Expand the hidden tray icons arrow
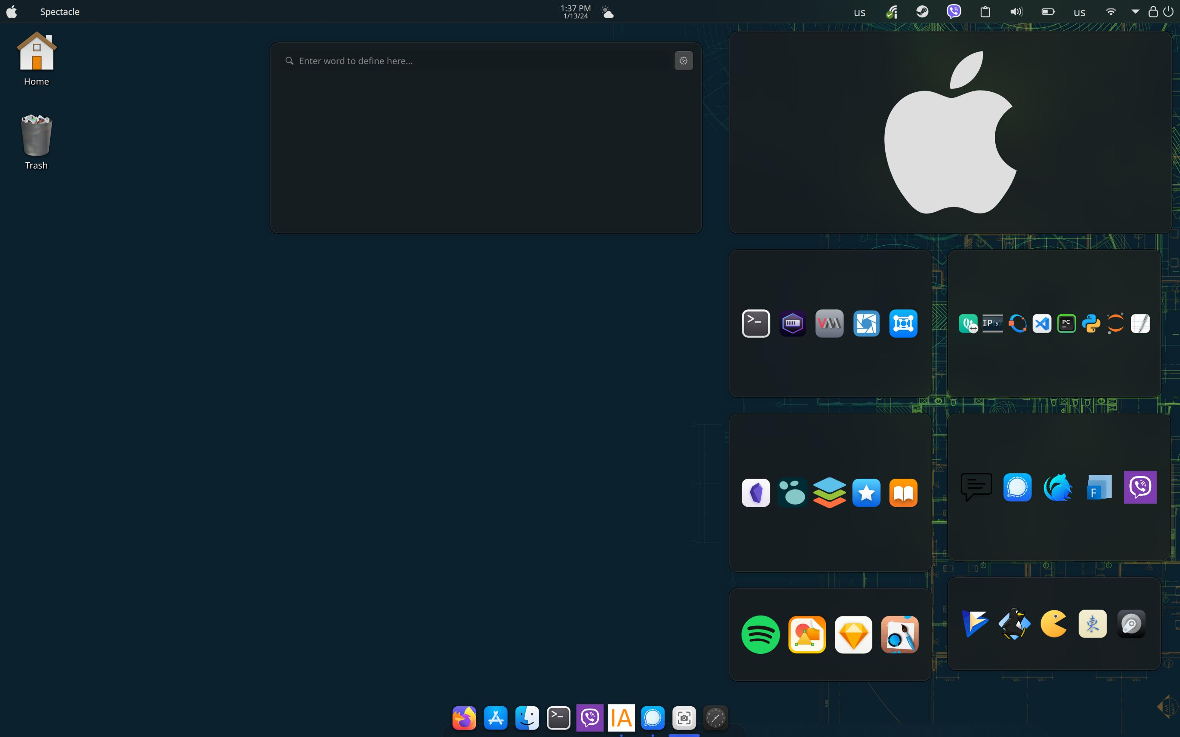 pos(1135,12)
